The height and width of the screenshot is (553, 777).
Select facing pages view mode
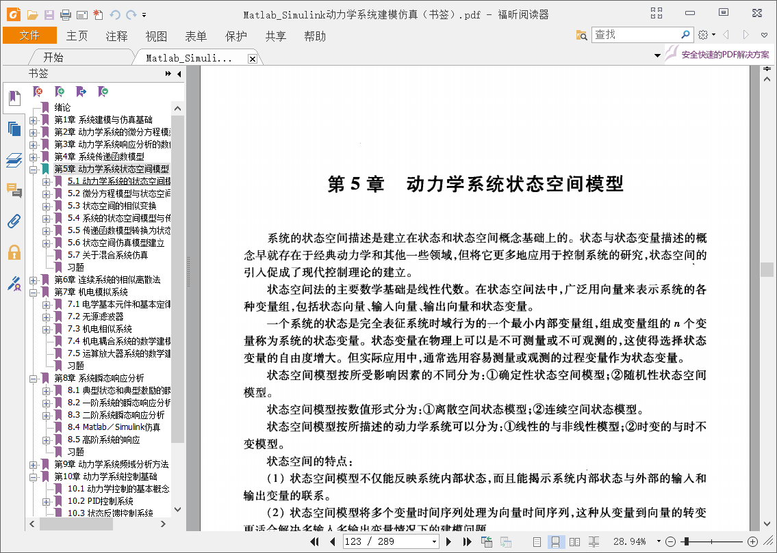click(575, 541)
